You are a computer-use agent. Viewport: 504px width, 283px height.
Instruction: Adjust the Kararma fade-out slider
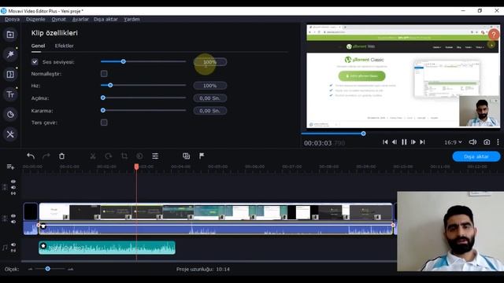click(x=103, y=110)
